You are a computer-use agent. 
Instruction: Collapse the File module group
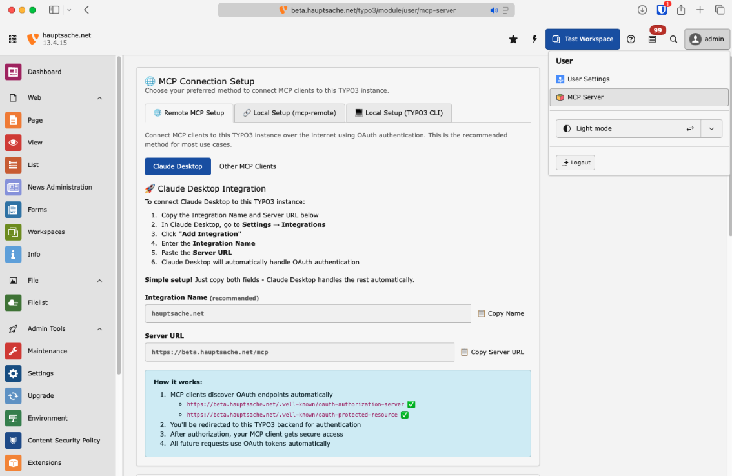pyautogui.click(x=99, y=281)
